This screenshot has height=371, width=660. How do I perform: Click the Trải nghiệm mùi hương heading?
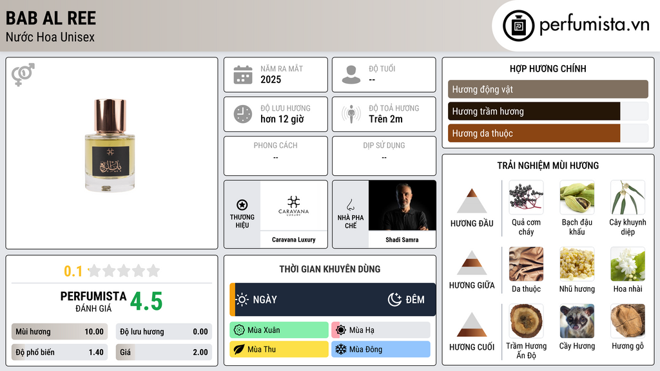click(x=548, y=166)
